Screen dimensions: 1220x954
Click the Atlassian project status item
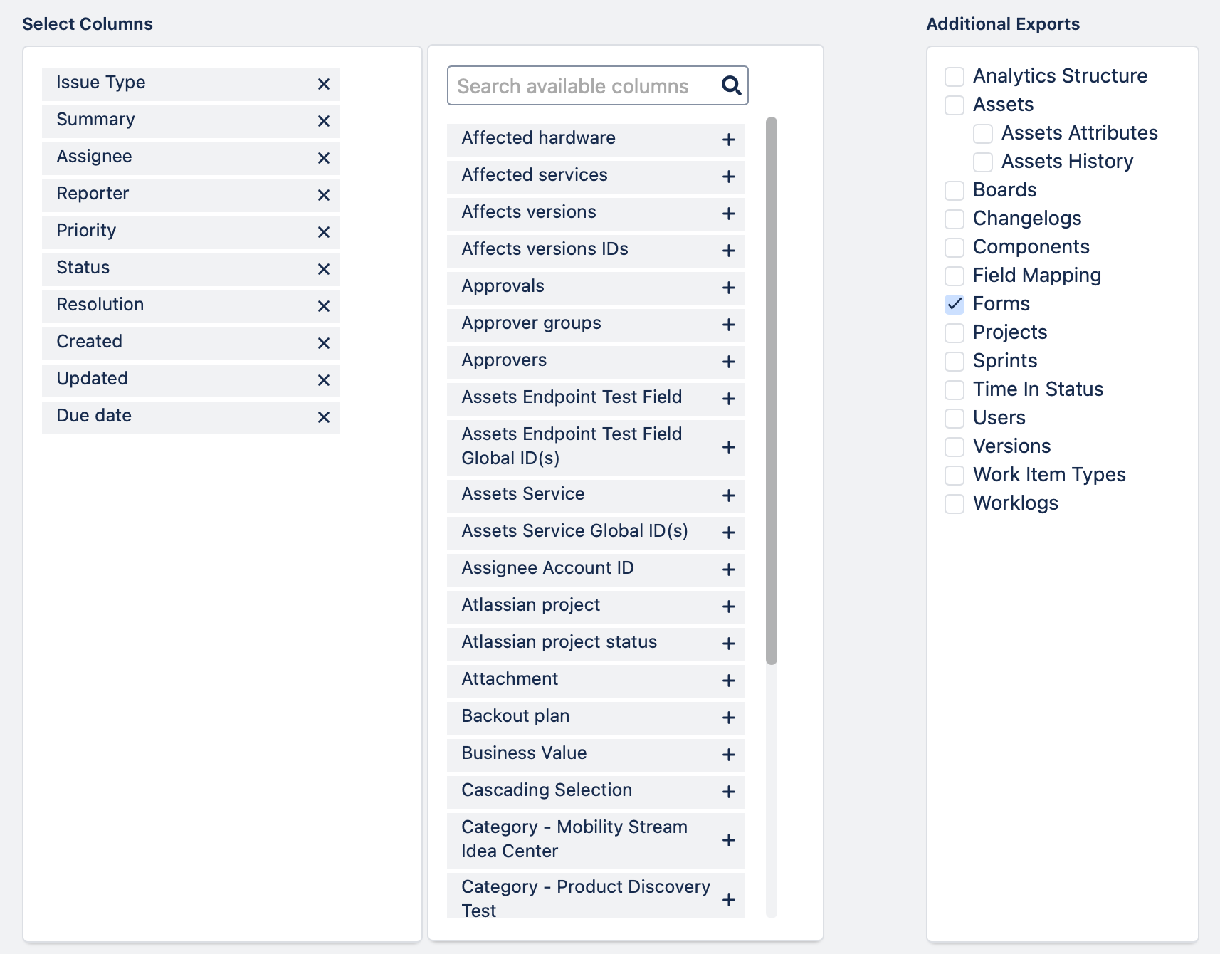pos(559,642)
